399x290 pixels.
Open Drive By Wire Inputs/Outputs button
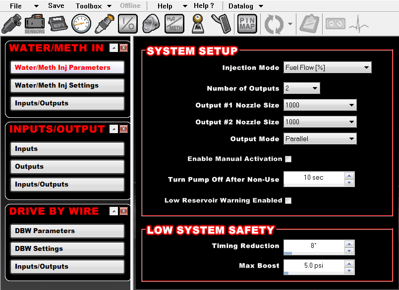coord(67,266)
